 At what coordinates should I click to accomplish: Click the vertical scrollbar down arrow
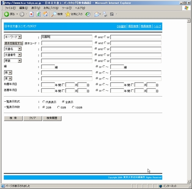tap(189, 181)
